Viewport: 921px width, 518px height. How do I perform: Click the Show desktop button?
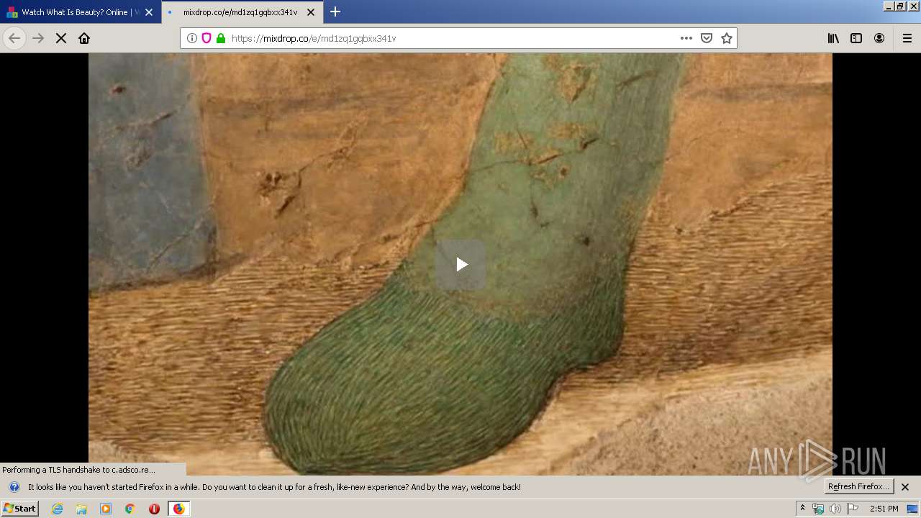[912, 509]
